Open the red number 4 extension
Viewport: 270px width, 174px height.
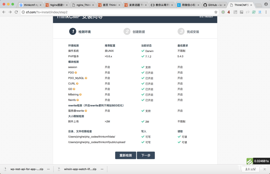pyautogui.click(x=229, y=12)
